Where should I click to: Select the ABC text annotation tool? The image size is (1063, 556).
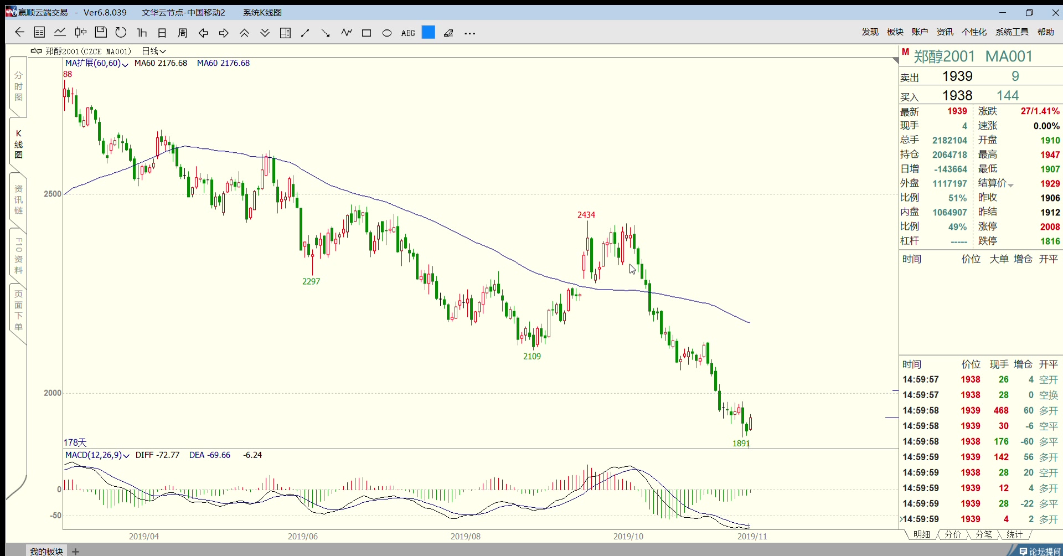click(408, 33)
